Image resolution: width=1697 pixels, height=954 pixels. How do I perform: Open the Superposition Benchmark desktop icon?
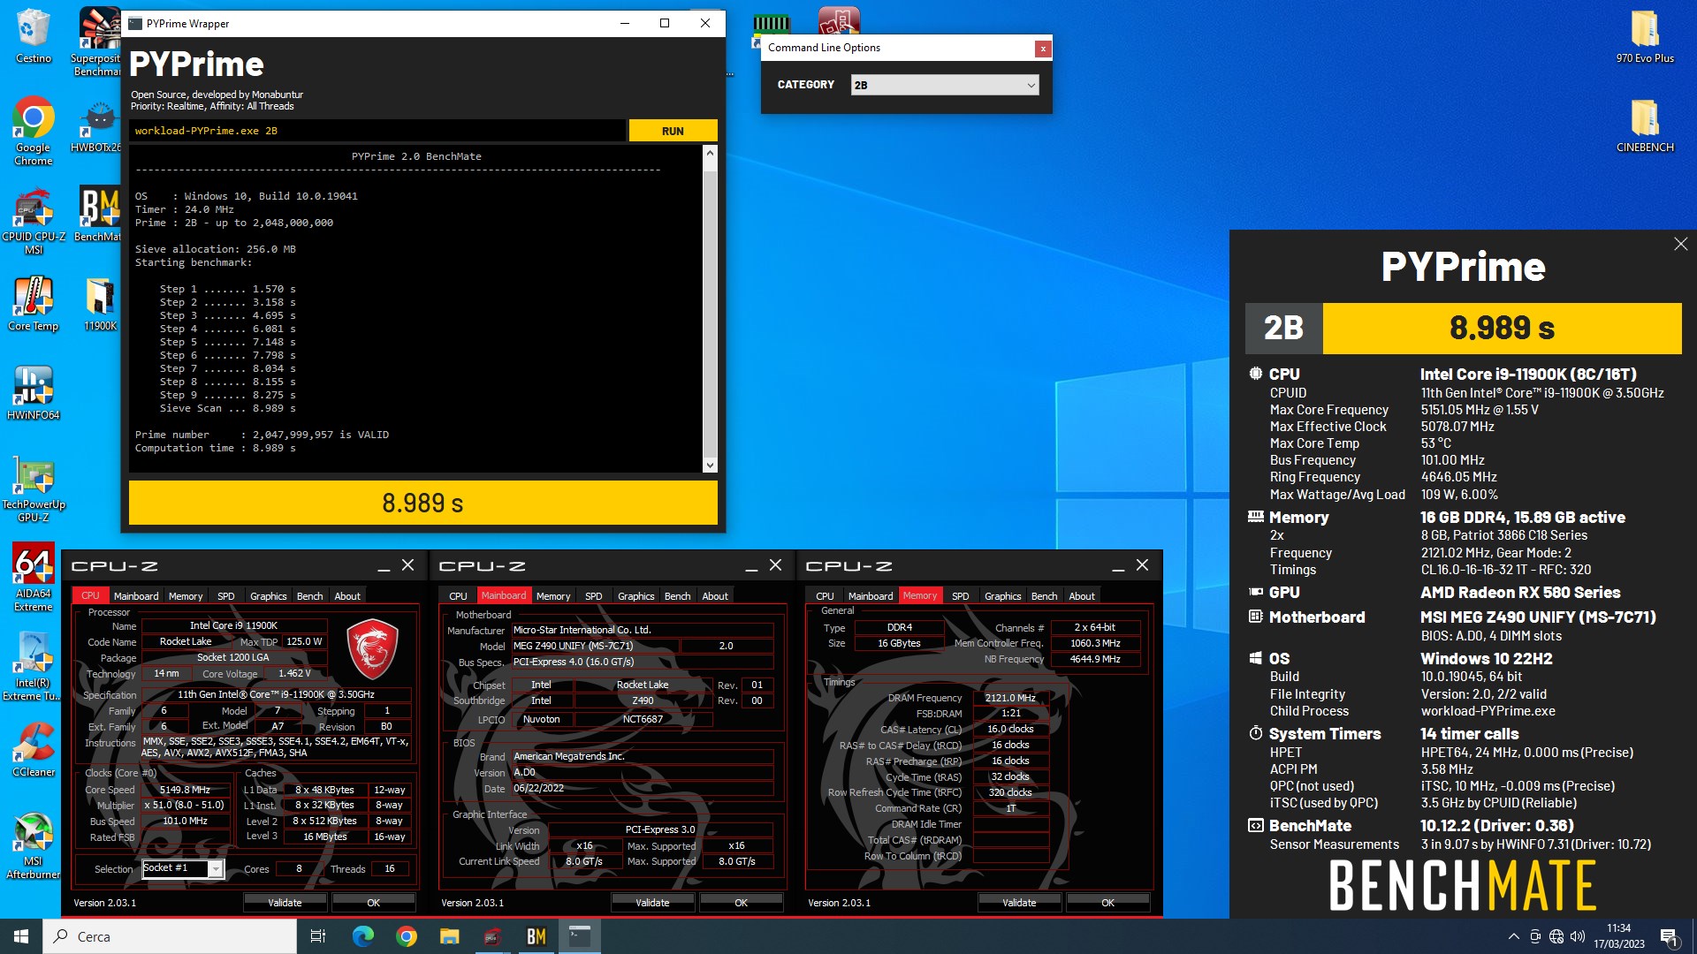click(97, 42)
